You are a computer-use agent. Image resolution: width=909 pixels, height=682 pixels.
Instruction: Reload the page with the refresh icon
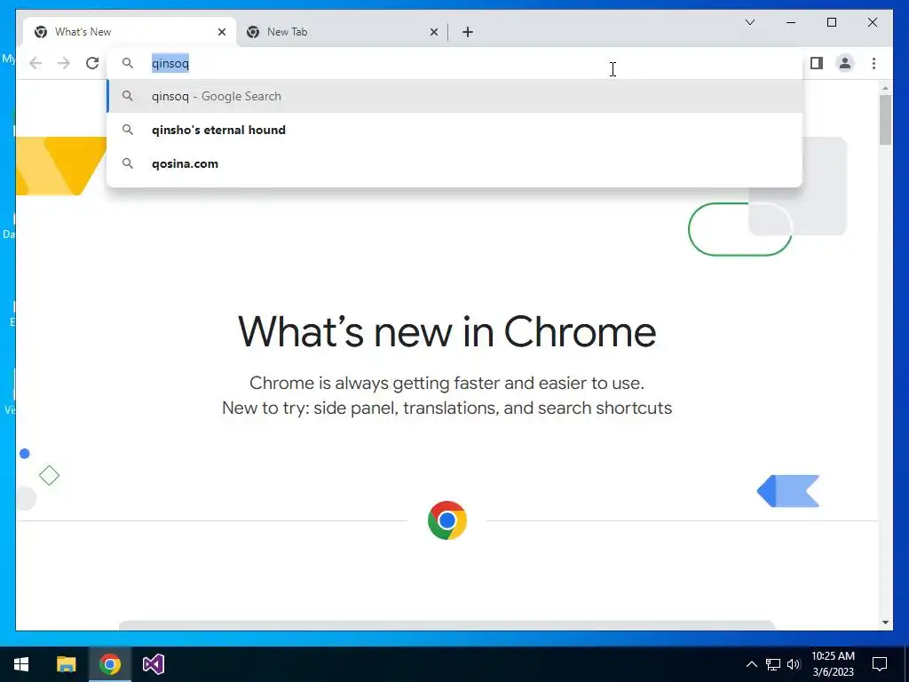tap(92, 63)
